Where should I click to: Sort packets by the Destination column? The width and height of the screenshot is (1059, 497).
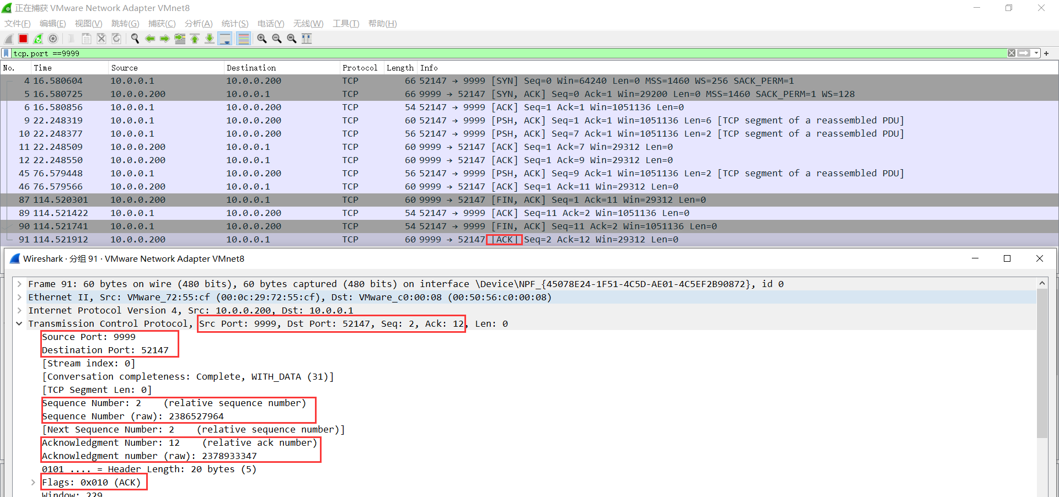point(282,68)
